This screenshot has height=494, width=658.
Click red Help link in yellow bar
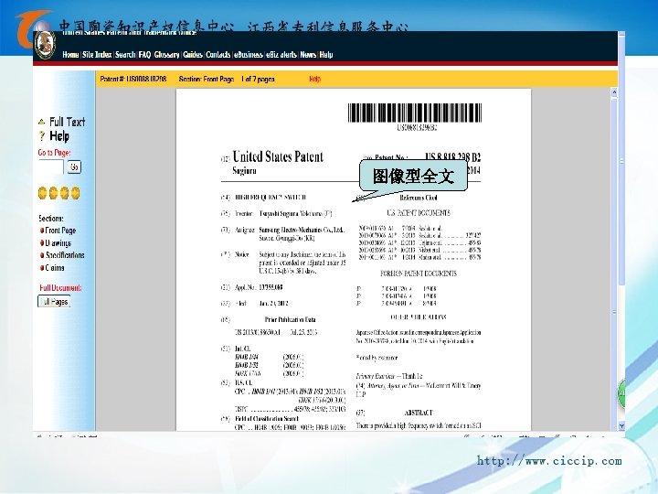pyautogui.click(x=314, y=79)
